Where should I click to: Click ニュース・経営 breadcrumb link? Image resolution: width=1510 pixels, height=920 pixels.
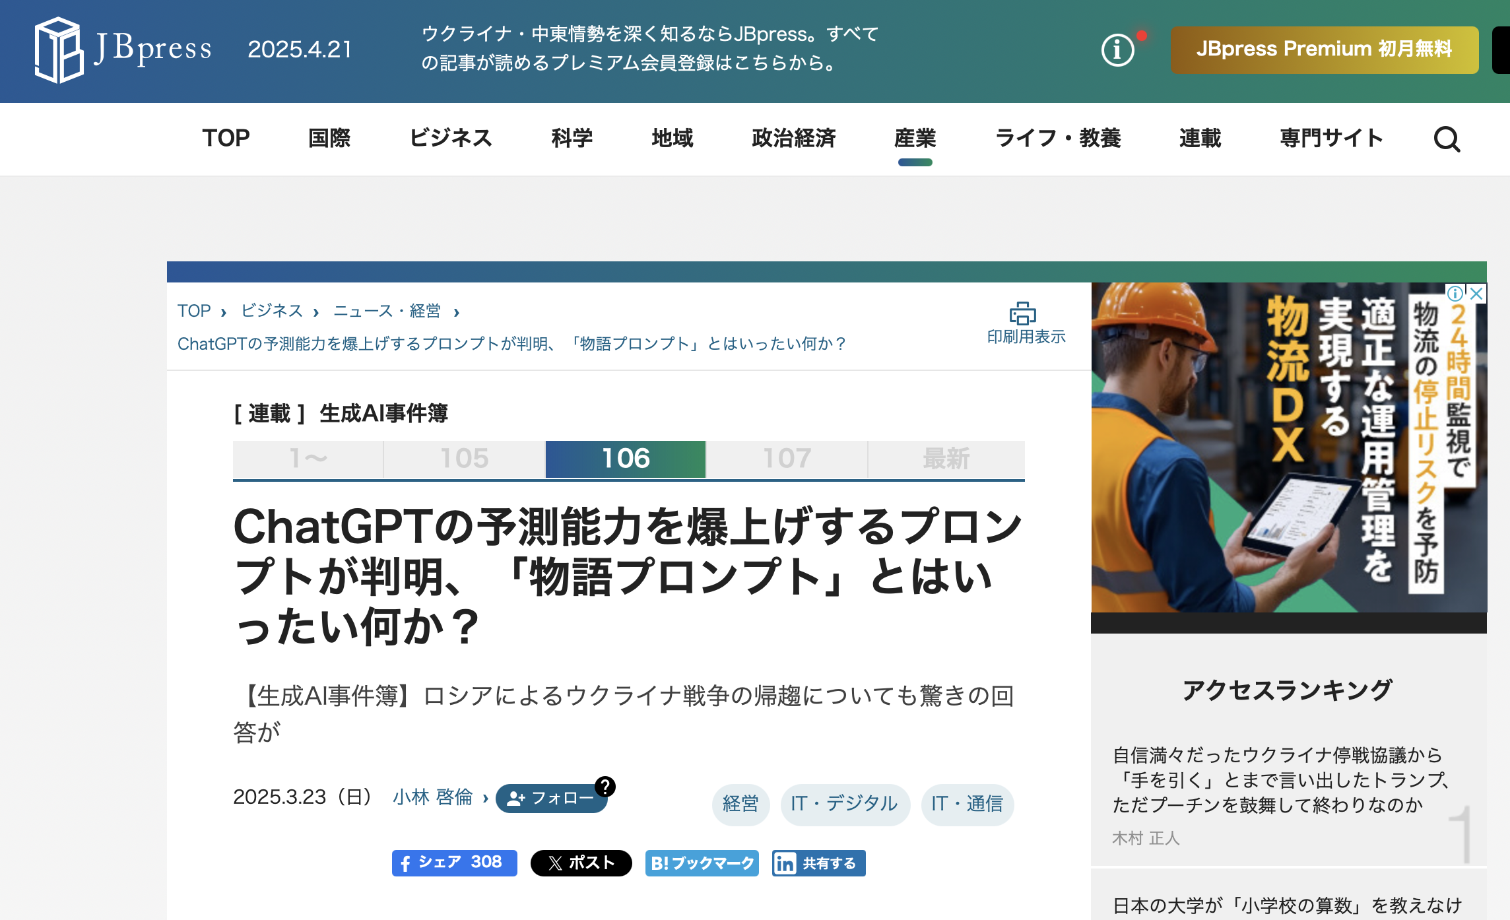pos(387,311)
